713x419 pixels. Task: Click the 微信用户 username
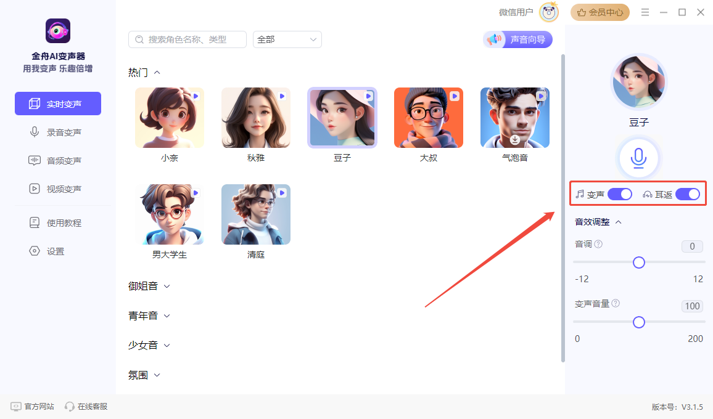pyautogui.click(x=516, y=12)
